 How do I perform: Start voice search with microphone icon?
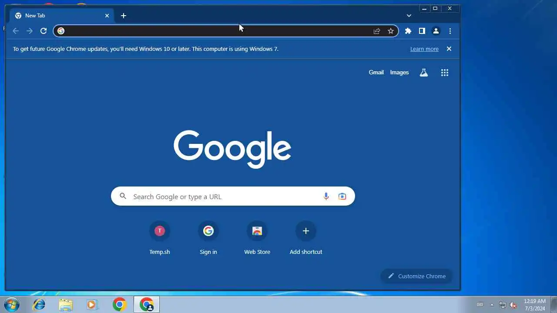point(326,196)
